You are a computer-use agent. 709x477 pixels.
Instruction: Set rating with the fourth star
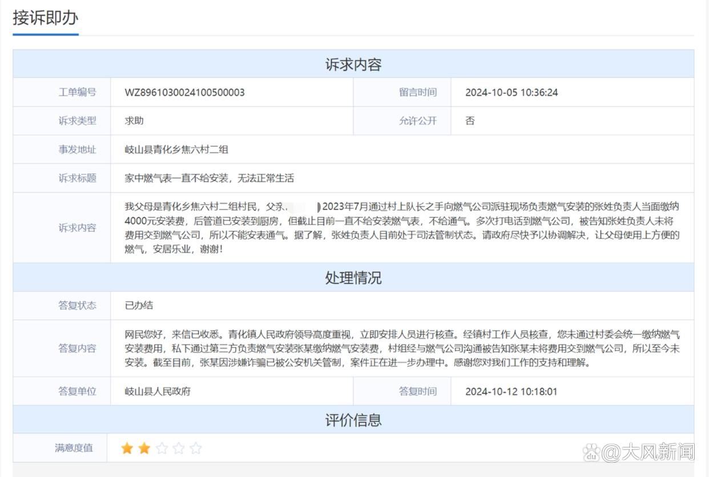coord(179,448)
